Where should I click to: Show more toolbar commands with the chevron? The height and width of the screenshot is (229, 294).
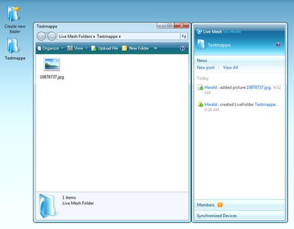click(x=155, y=48)
